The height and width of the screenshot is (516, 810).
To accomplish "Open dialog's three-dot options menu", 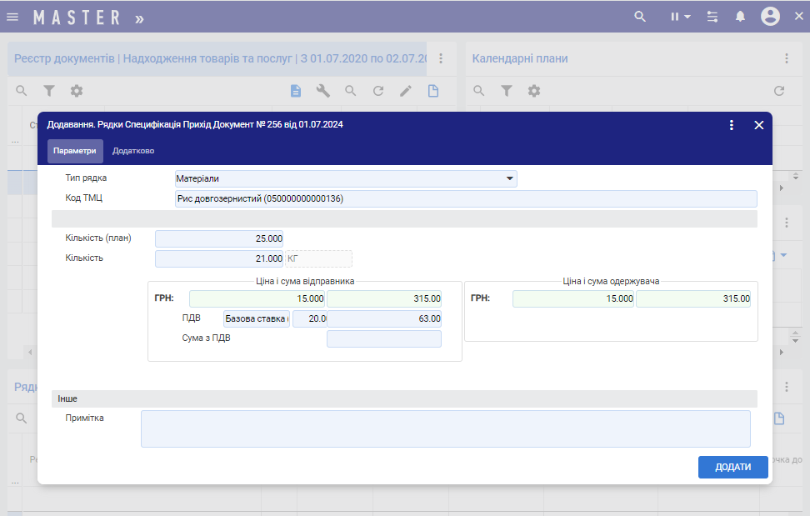I will [x=732, y=125].
